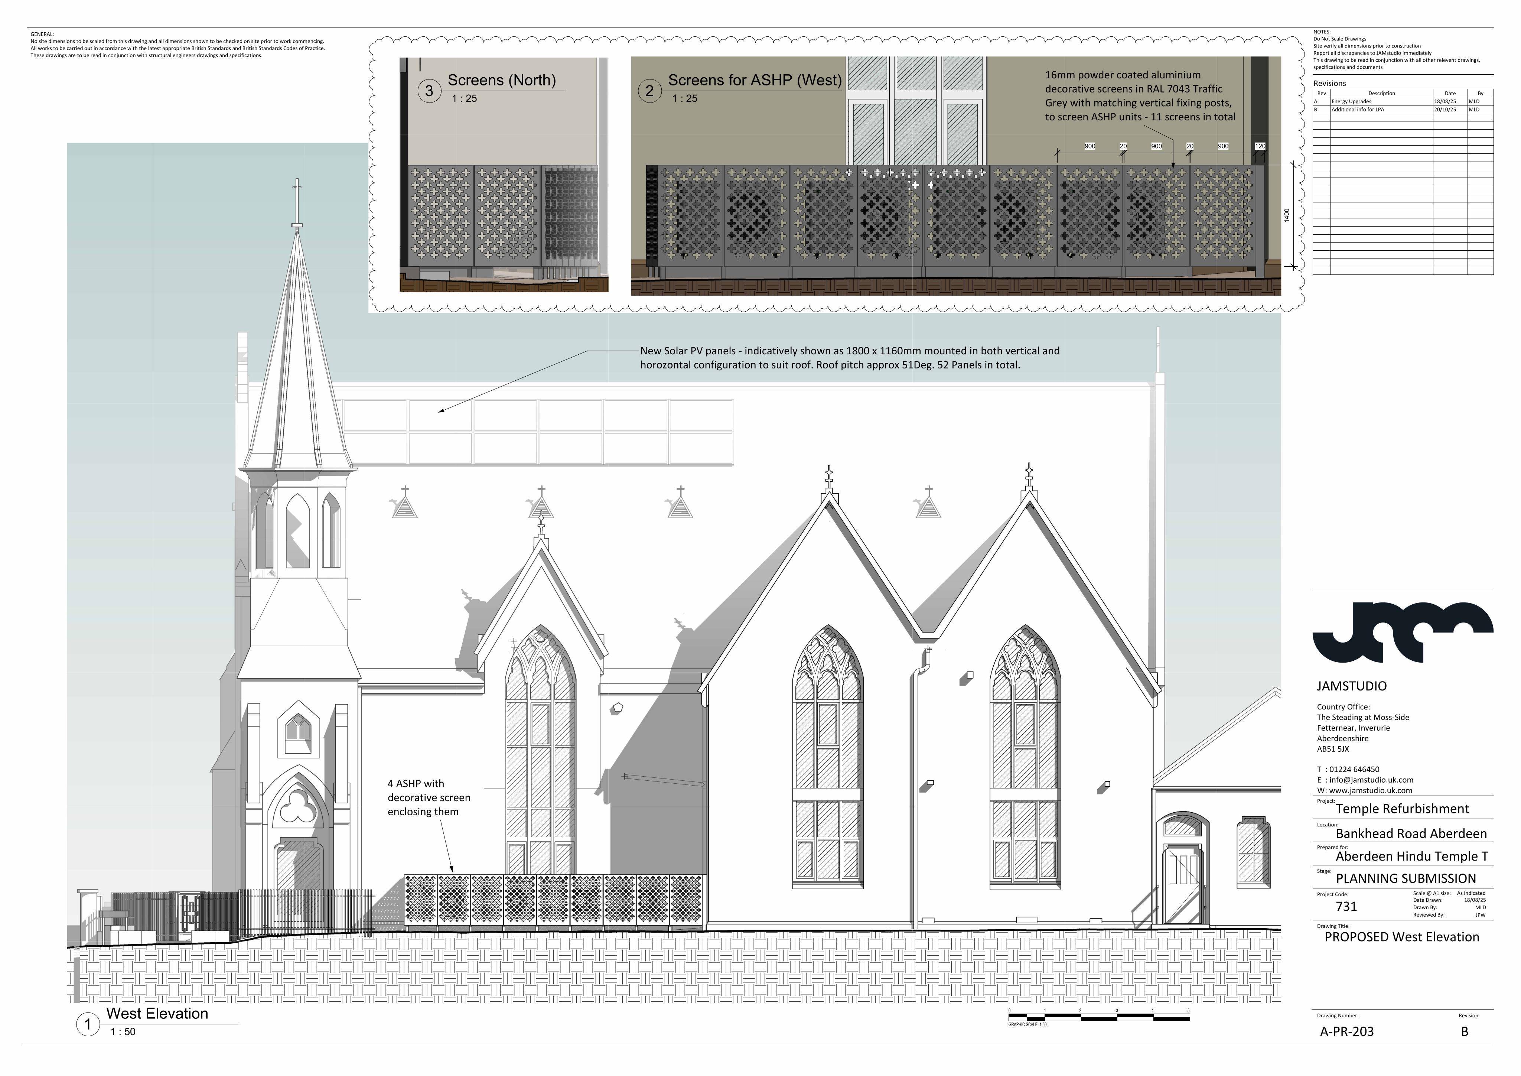1521x1076 pixels.
Task: Click the 'Screens for ASHP (West)' title
Action: coord(755,80)
